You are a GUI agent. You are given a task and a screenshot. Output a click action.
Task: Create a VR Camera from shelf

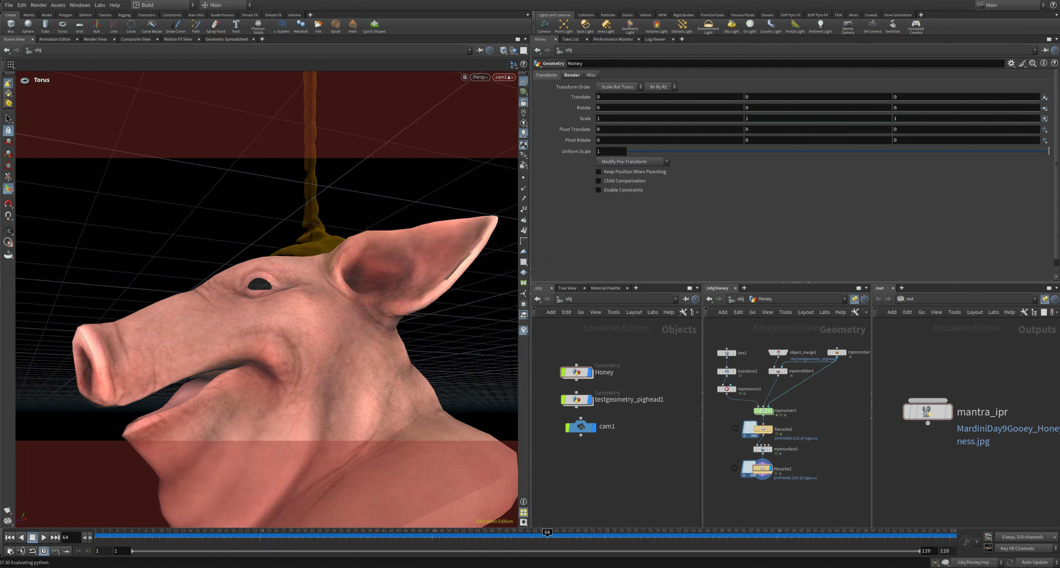tap(872, 26)
